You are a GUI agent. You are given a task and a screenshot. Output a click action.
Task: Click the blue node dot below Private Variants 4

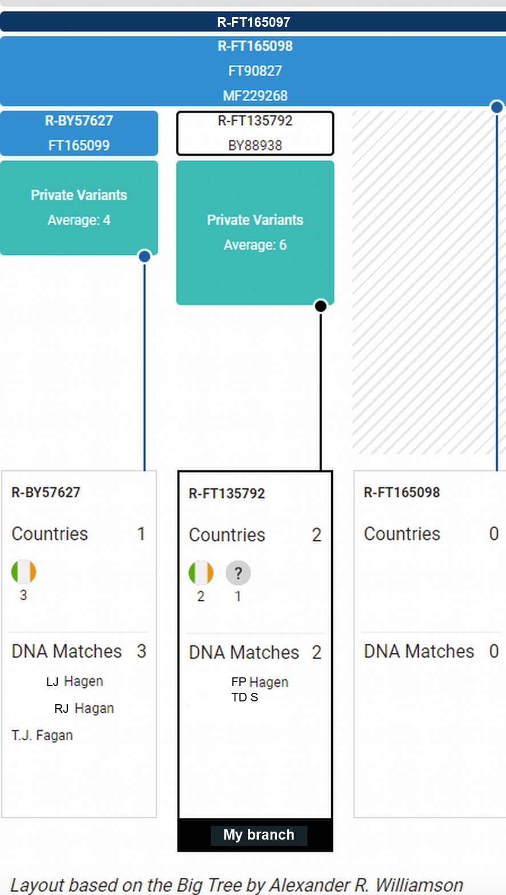(144, 256)
